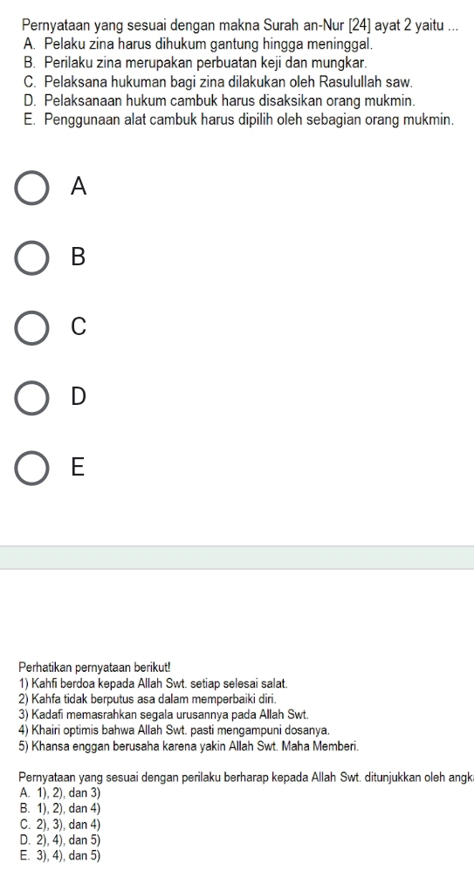Click the Surah an-Nur ayat 2 question text

click(241, 25)
